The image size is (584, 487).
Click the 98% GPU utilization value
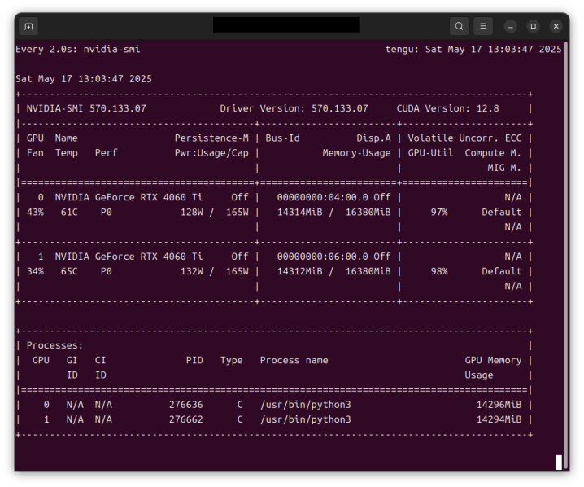(x=439, y=271)
